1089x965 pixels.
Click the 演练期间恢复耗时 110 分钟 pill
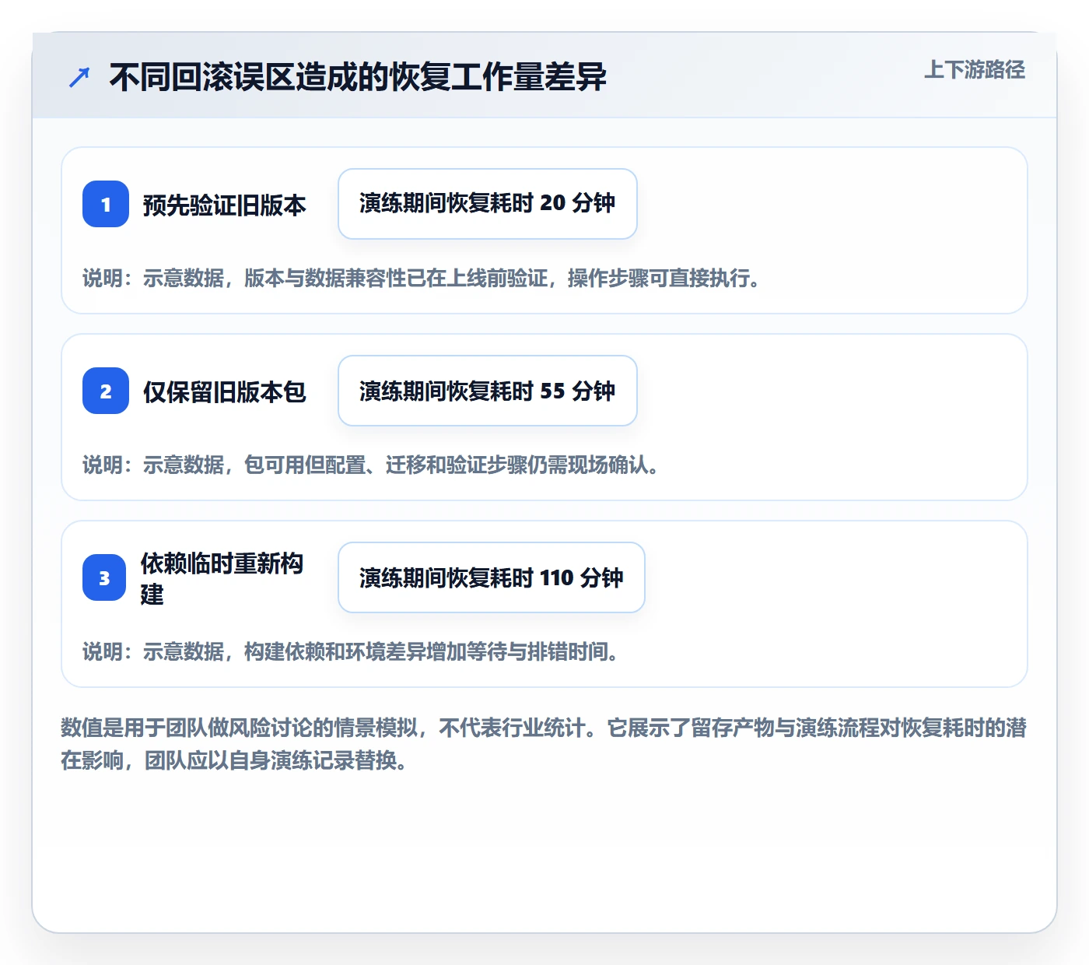pos(492,577)
